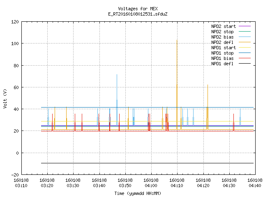Click the x-axis label 'Time (yymmdd HH:MM)'
Screen dimensions: 263x197
pyautogui.click(x=138, y=193)
